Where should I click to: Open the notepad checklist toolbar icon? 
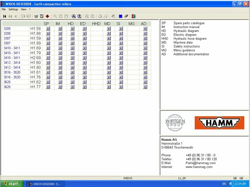coord(42,16)
